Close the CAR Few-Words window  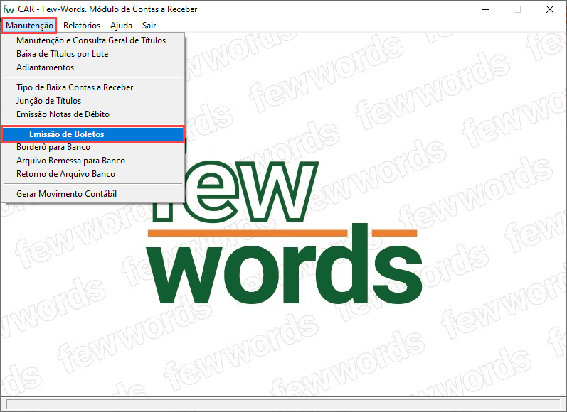coord(550,9)
